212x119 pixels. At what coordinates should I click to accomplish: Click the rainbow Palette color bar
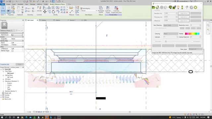tap(192, 34)
